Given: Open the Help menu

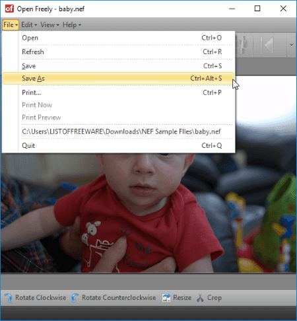Looking at the screenshot, I should (x=72, y=24).
